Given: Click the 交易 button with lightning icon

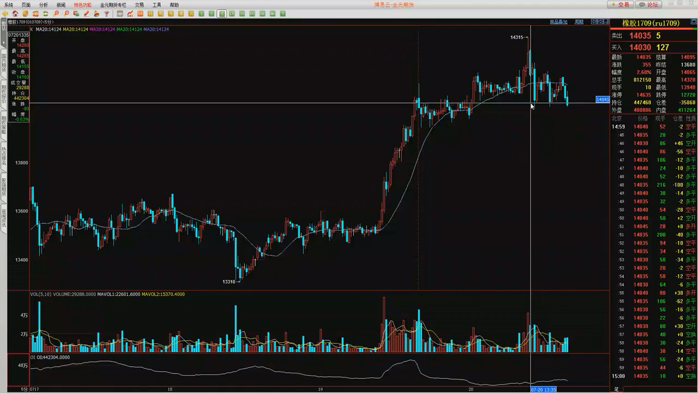Looking at the screenshot, I should point(621,4).
